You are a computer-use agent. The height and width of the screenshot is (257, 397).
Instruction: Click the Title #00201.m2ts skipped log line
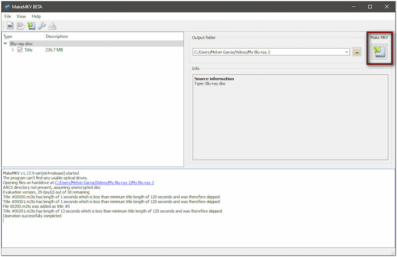coord(112,211)
